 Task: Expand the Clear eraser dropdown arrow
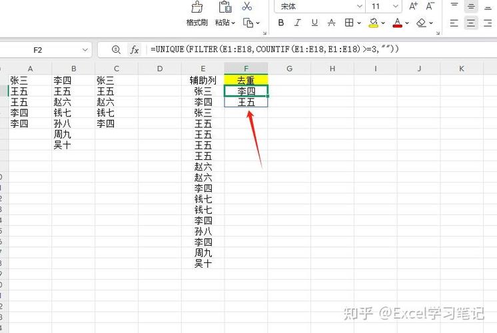coord(431,23)
